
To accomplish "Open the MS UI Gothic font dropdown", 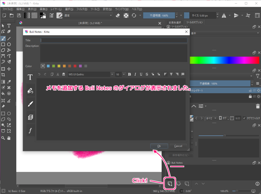I will (90, 74).
